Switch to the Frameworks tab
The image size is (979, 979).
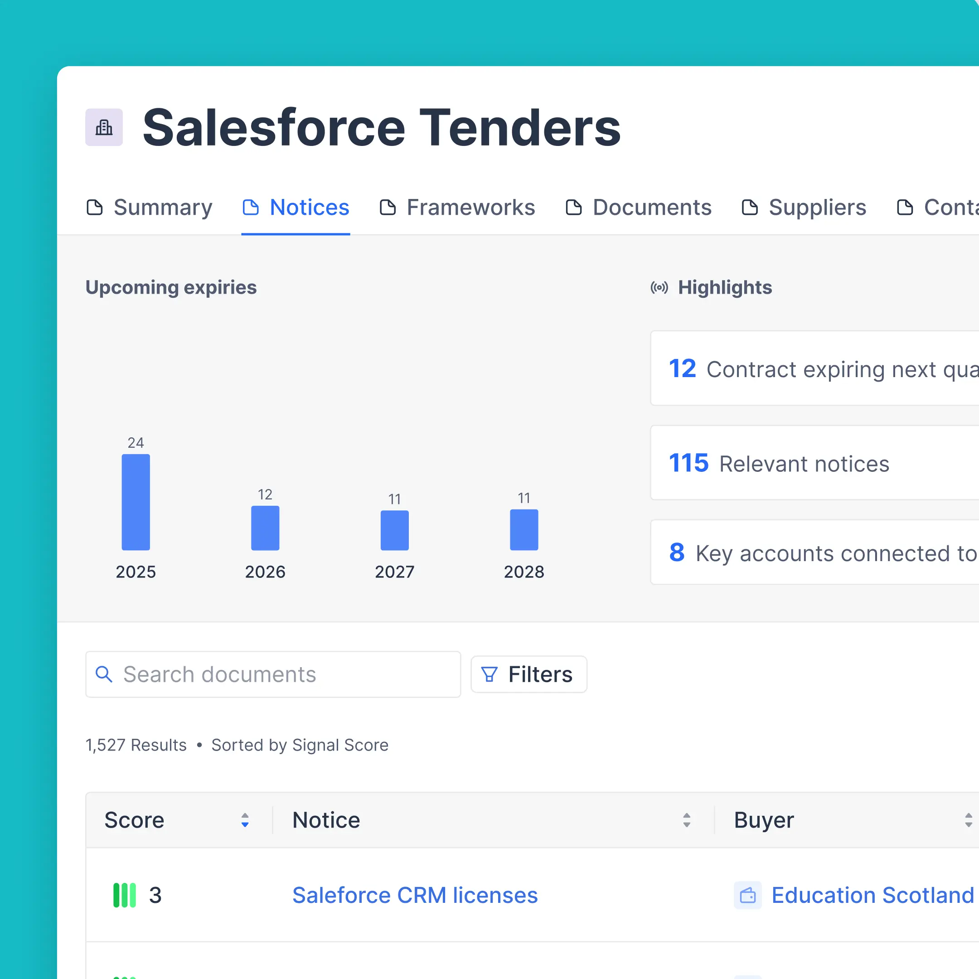(x=457, y=207)
